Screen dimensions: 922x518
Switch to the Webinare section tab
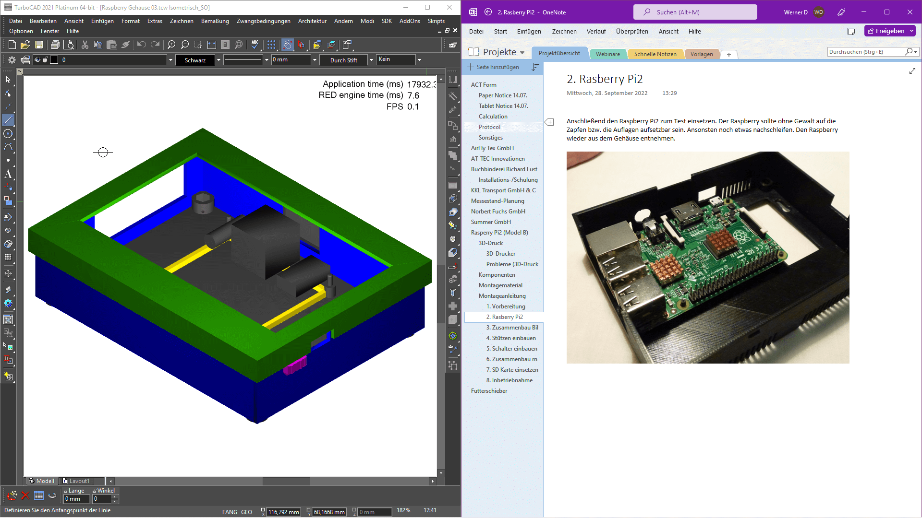tap(607, 54)
